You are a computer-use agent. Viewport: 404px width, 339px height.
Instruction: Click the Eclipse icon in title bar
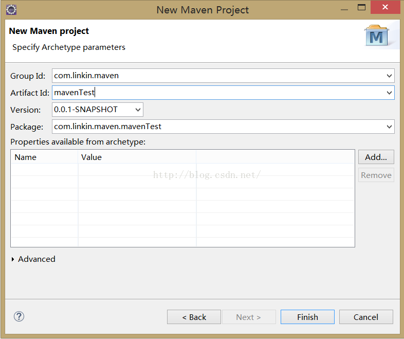11,10
